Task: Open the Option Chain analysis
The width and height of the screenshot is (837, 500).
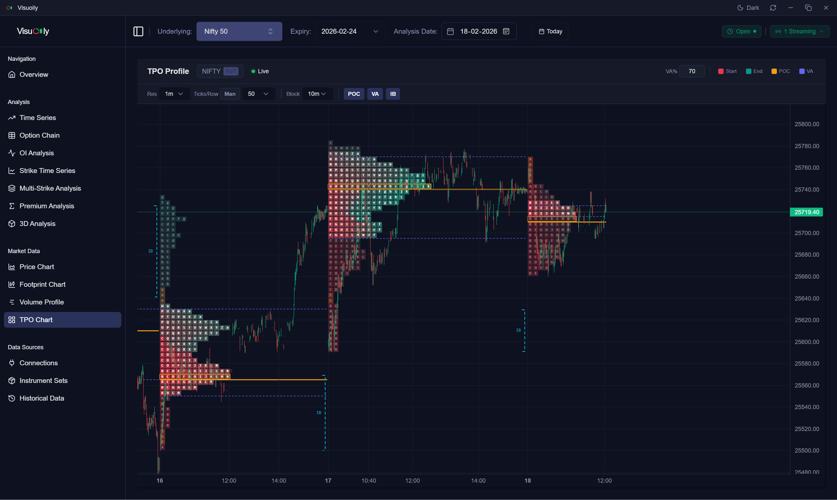Action: tap(40, 135)
